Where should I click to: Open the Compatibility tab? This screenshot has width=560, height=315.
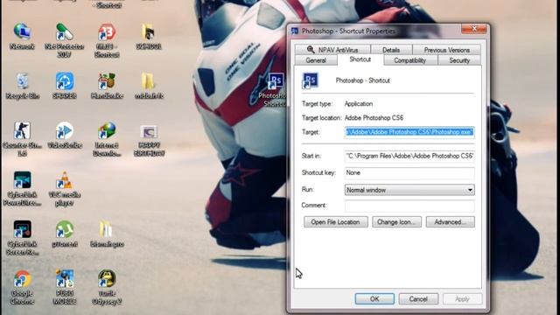point(410,60)
